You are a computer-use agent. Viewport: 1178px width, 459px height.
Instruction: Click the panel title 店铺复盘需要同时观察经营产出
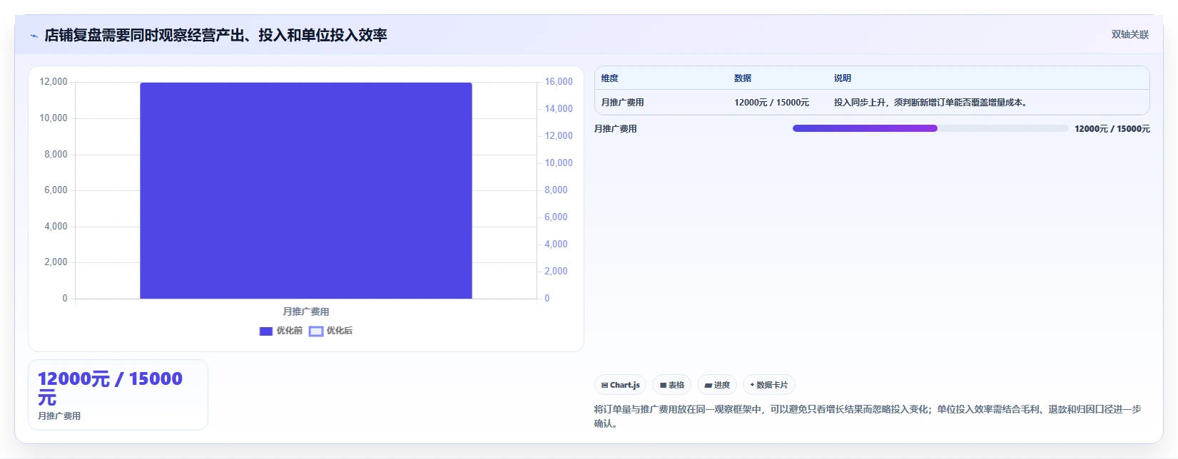pyautogui.click(x=215, y=36)
